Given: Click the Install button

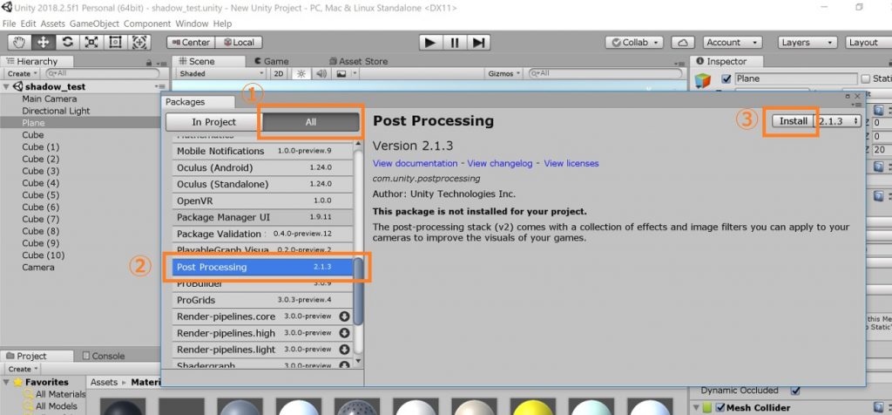Looking at the screenshot, I should 793,121.
